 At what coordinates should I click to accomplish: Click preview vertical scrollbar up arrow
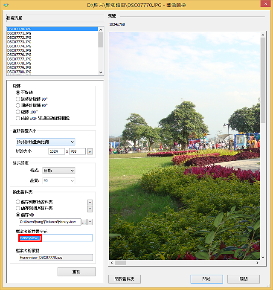click(x=263, y=35)
